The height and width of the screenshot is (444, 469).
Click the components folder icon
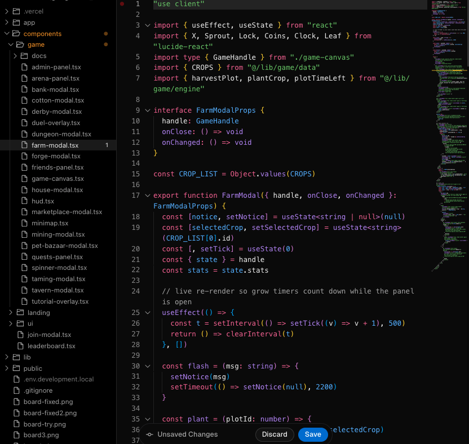(x=16, y=33)
